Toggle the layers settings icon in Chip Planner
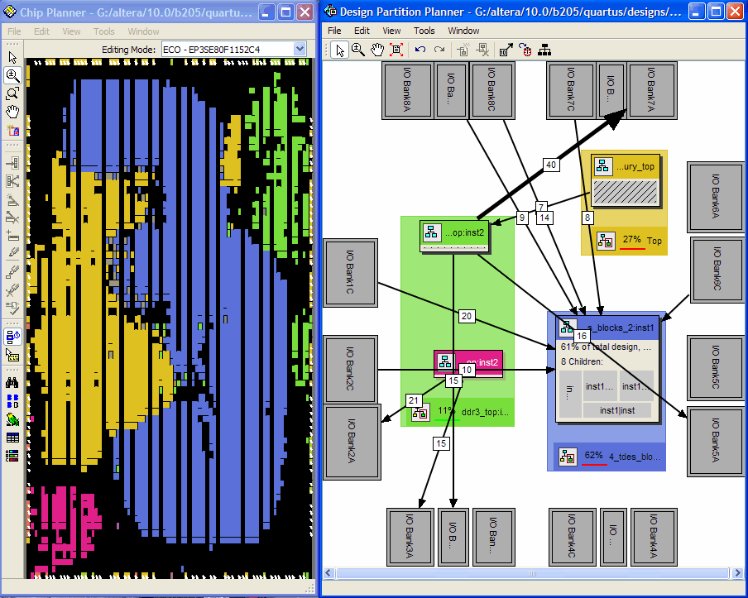The height and width of the screenshot is (598, 748). [12, 337]
